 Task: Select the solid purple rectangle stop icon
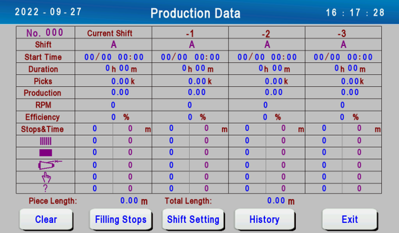point(46,153)
